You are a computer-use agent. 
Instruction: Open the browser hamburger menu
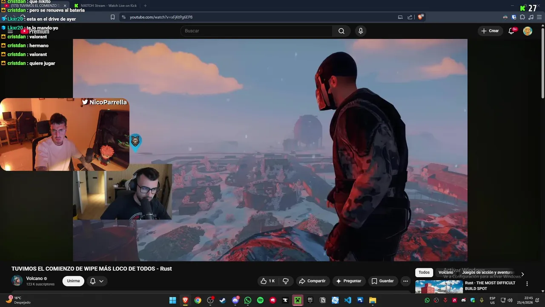pos(539,17)
